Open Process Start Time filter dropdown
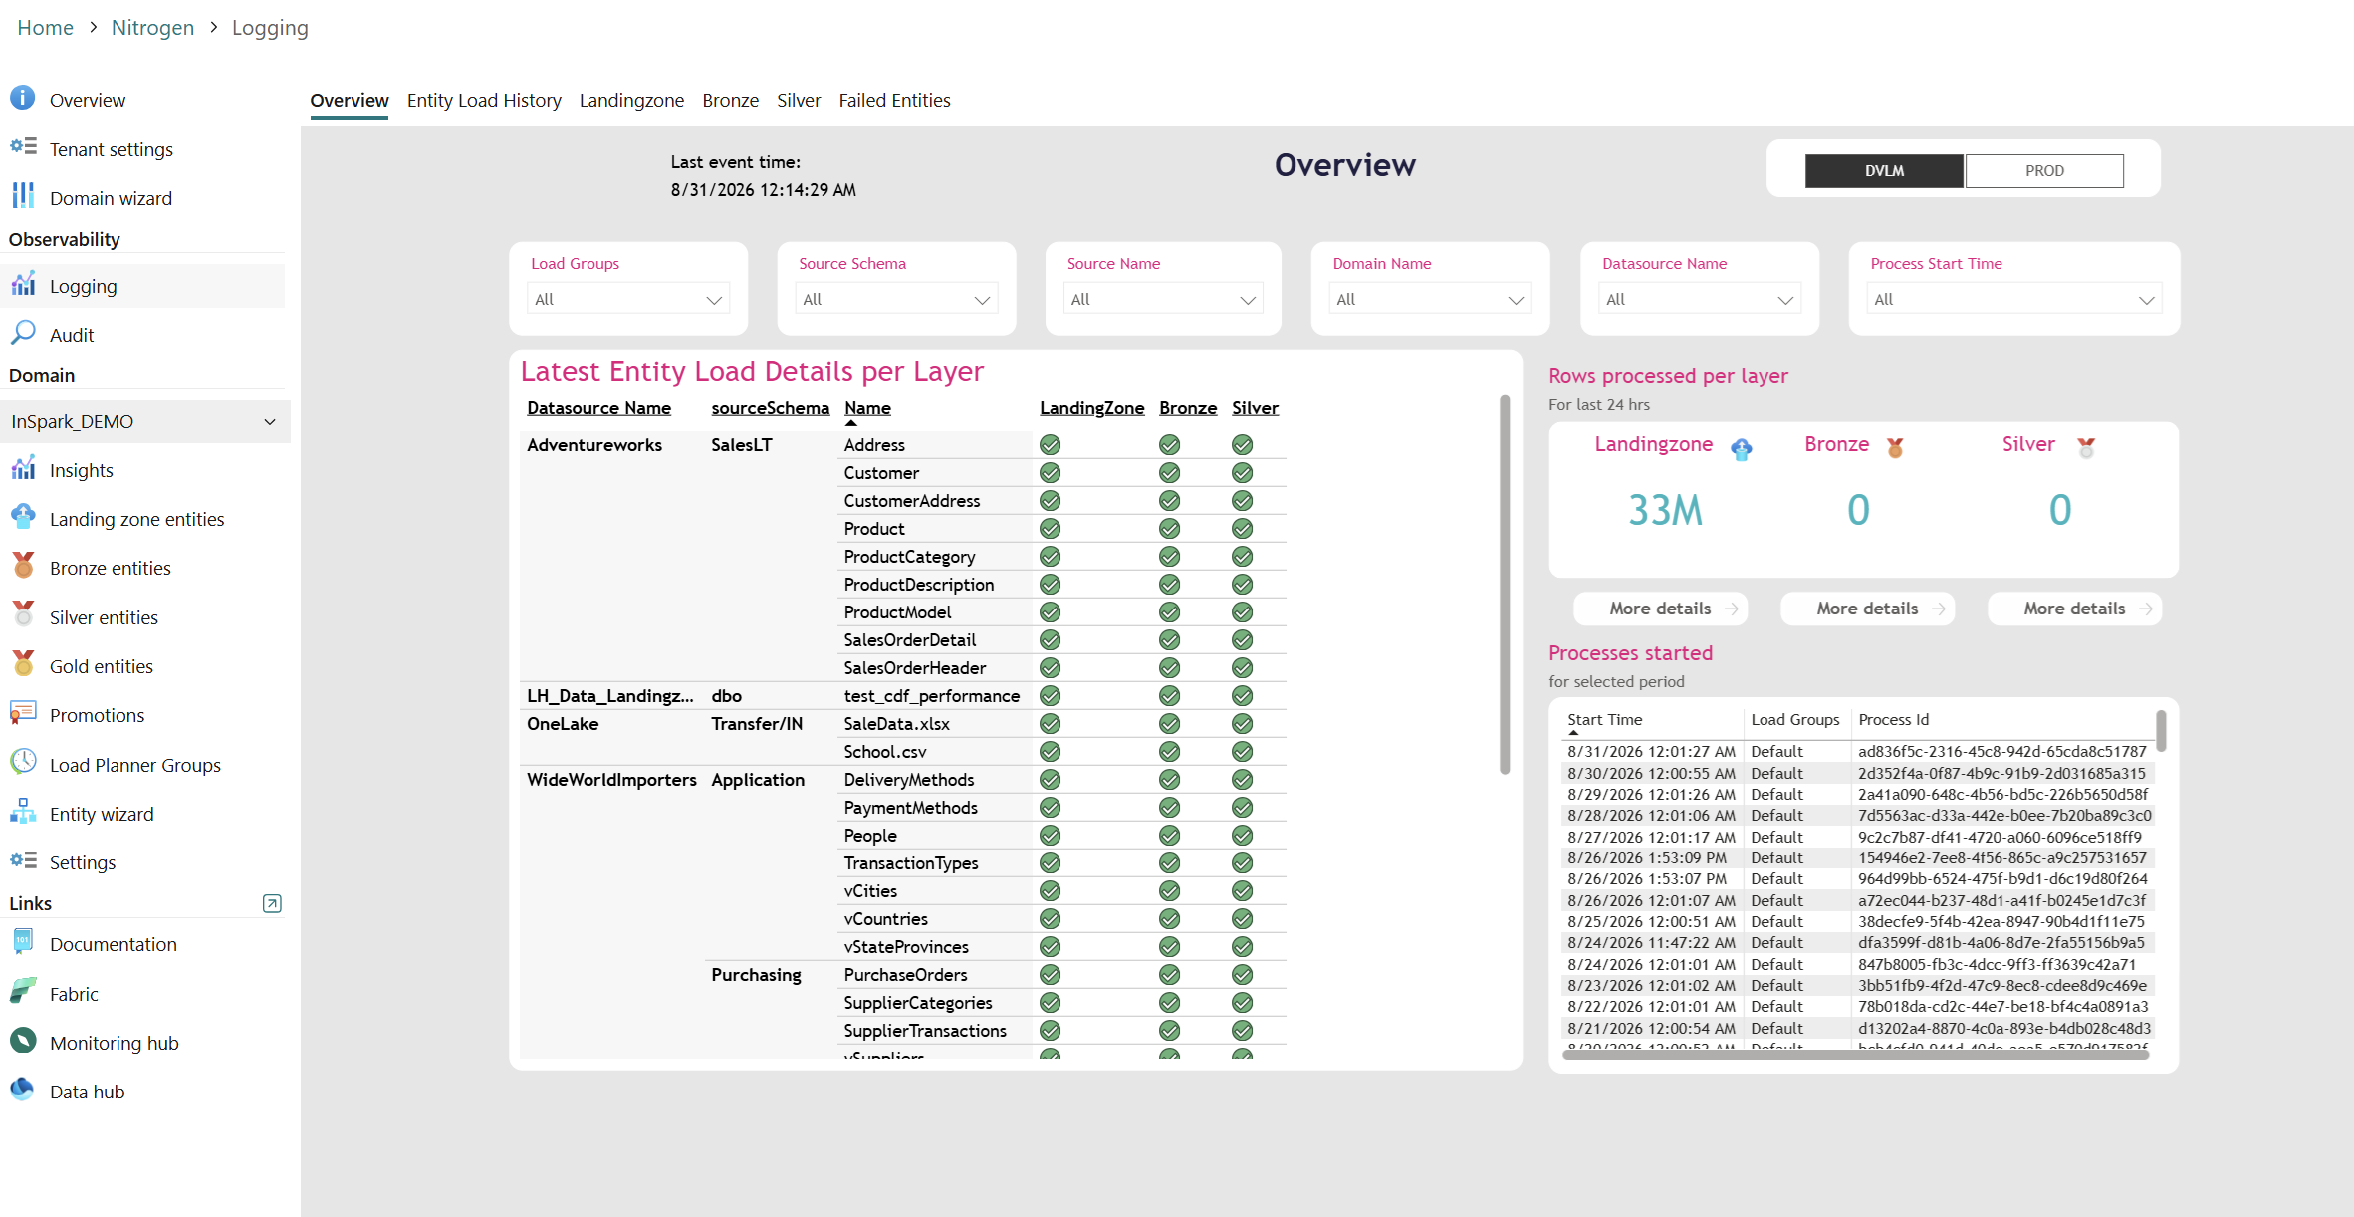The width and height of the screenshot is (2354, 1217). click(x=2014, y=299)
